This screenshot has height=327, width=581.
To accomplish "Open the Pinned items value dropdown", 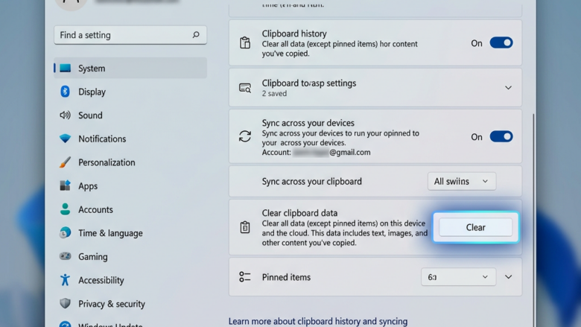I will pyautogui.click(x=458, y=277).
